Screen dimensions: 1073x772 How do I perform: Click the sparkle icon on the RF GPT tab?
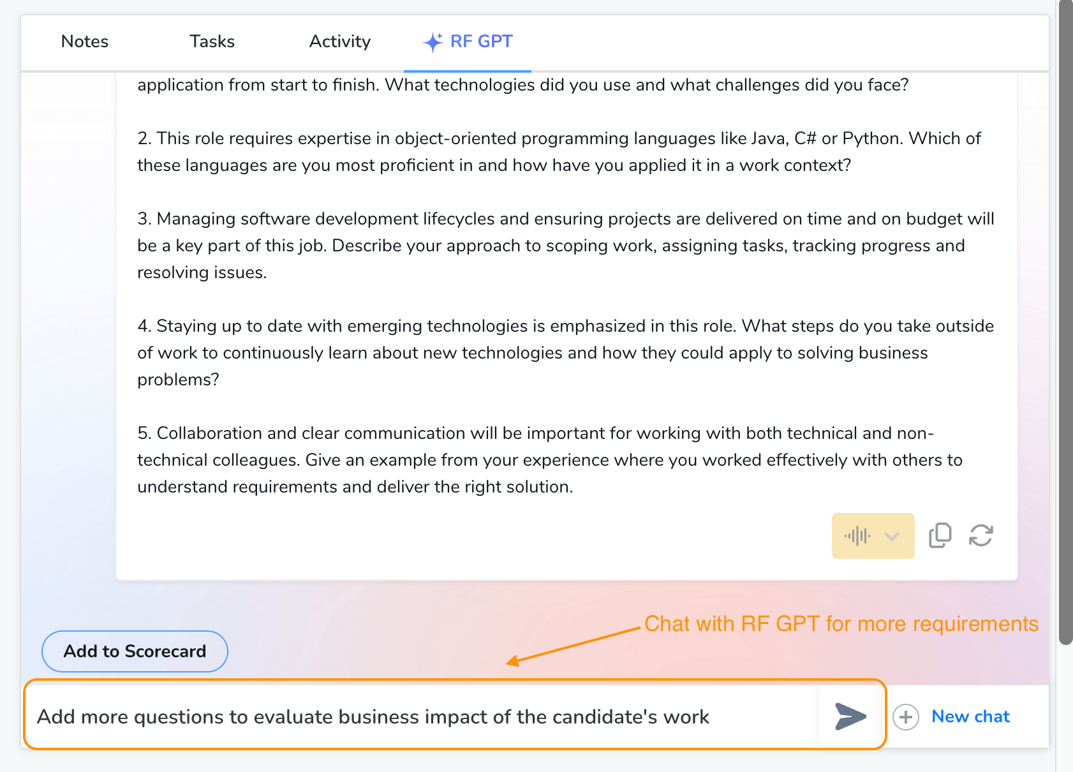(433, 42)
